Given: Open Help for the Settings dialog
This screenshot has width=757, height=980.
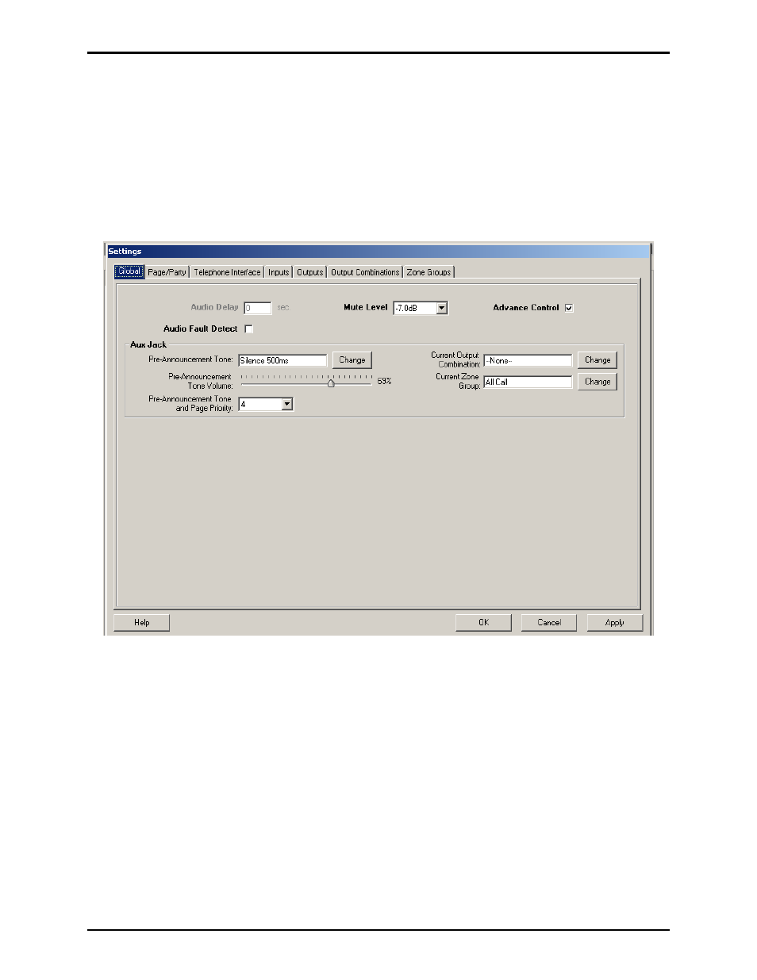Looking at the screenshot, I should coord(141,623).
